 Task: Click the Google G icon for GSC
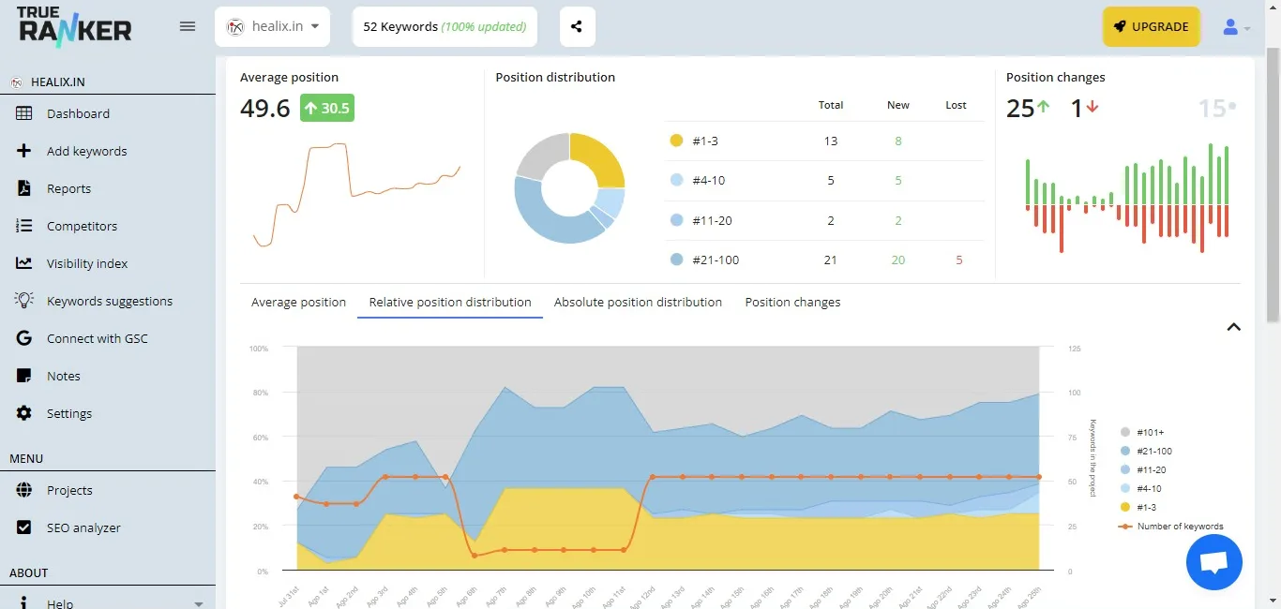(x=24, y=338)
